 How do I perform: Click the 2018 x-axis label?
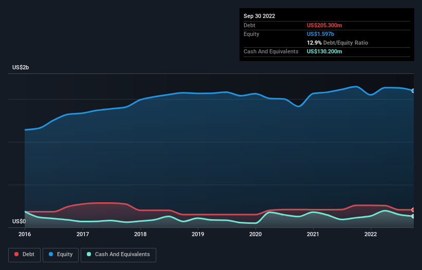tap(140, 234)
